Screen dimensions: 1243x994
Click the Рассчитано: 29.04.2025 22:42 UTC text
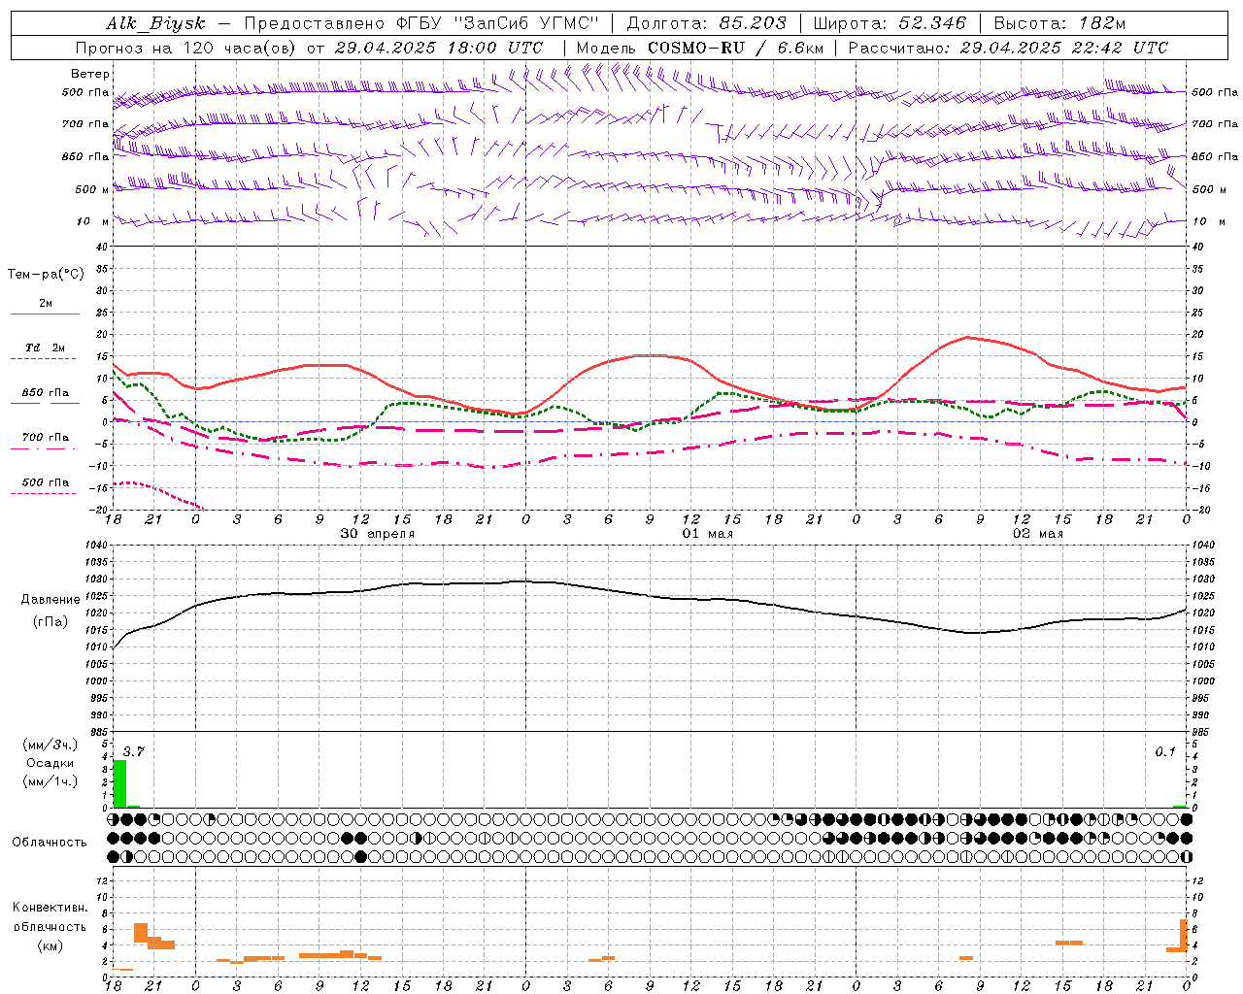pos(1008,48)
